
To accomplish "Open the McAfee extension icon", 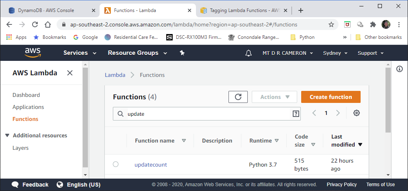I will (347, 25).
